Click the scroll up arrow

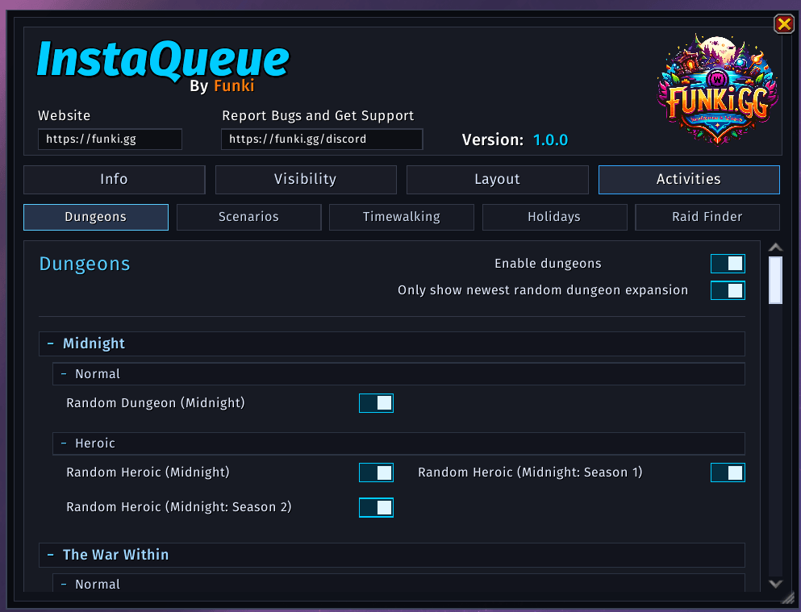[775, 247]
